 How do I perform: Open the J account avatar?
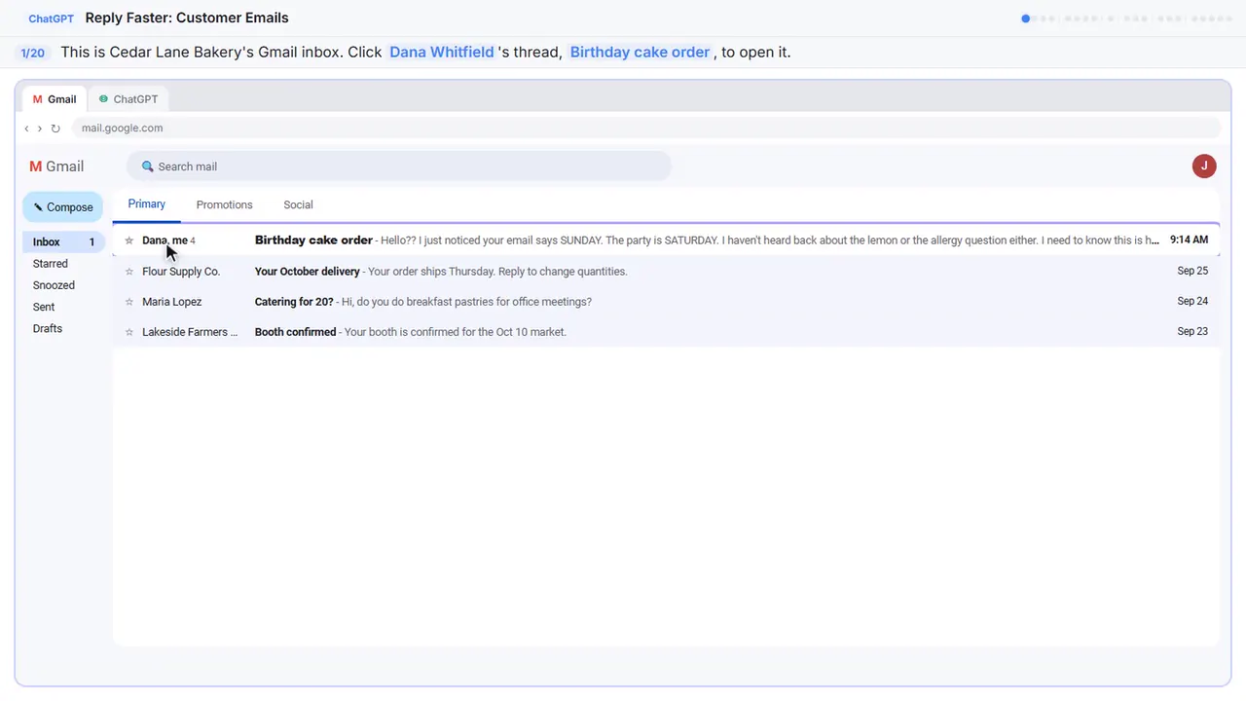point(1204,166)
